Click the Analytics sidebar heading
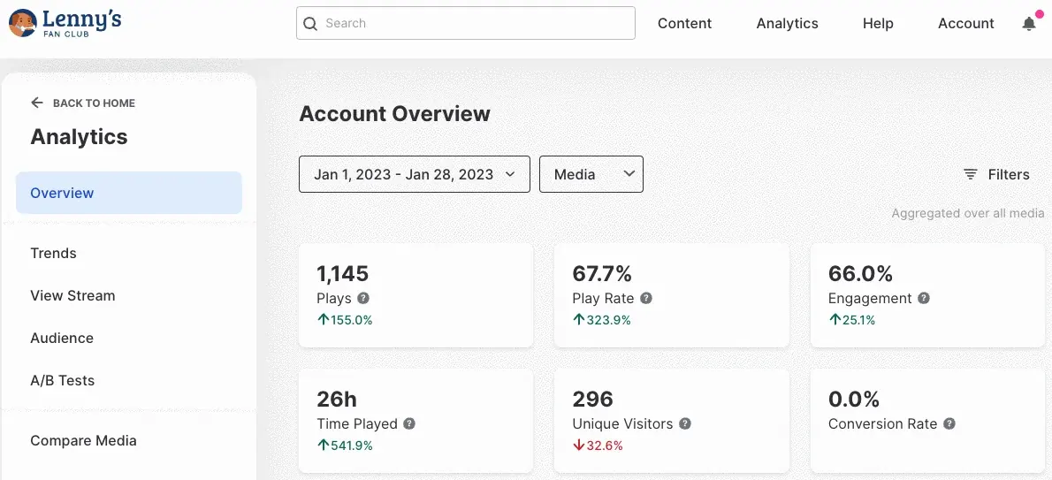The image size is (1052, 480). pos(79,137)
